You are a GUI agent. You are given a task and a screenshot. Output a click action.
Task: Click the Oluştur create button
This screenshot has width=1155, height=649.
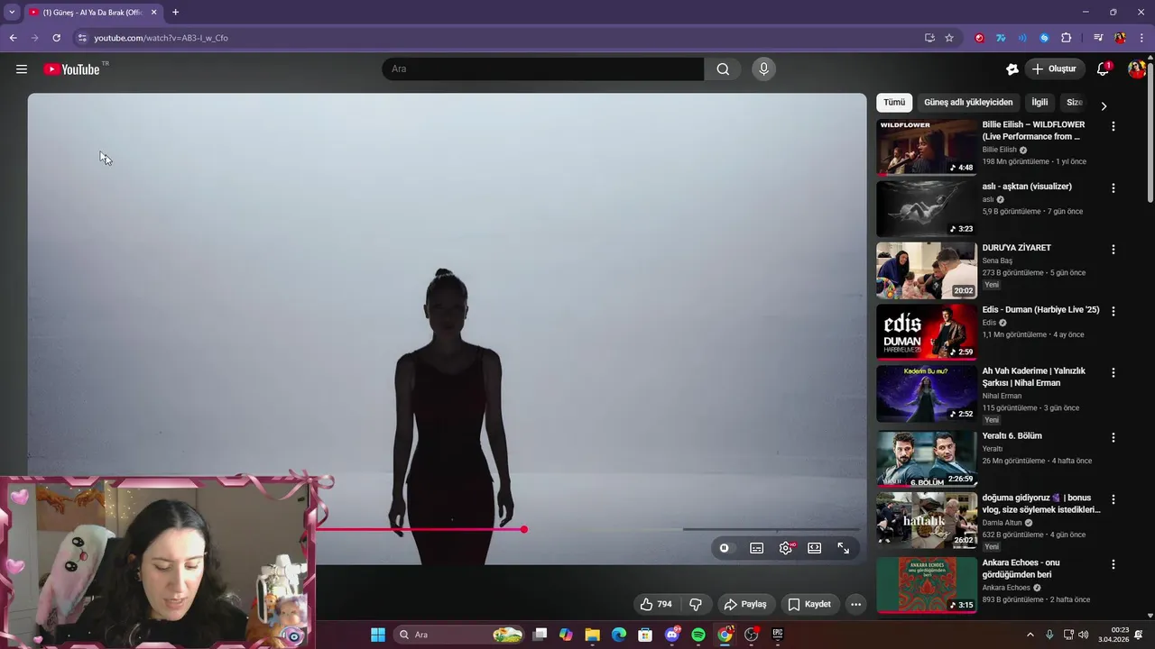(1055, 69)
